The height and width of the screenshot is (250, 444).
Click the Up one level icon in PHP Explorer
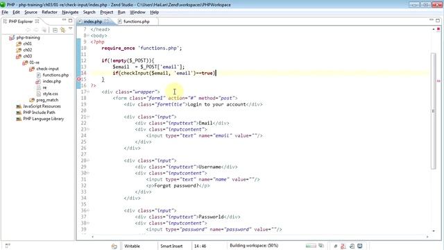click(44, 30)
